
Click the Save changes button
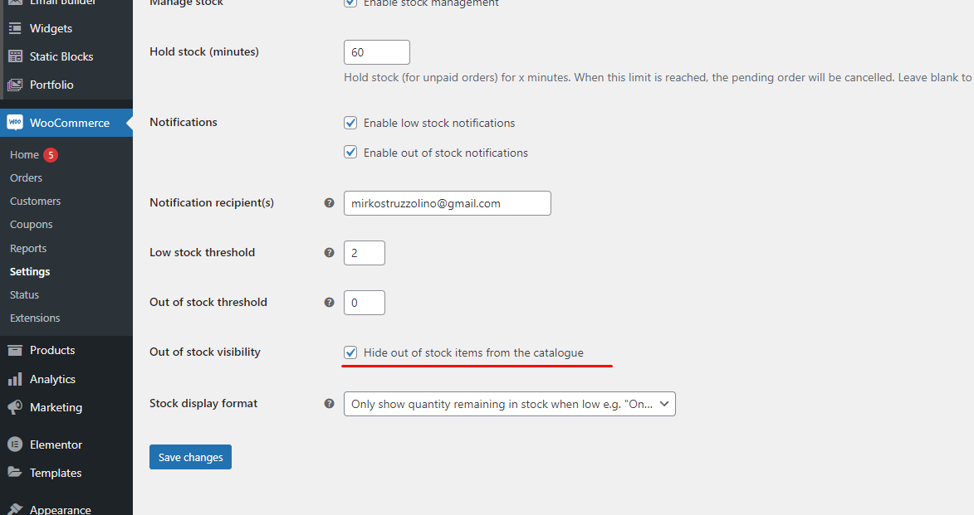tap(190, 457)
